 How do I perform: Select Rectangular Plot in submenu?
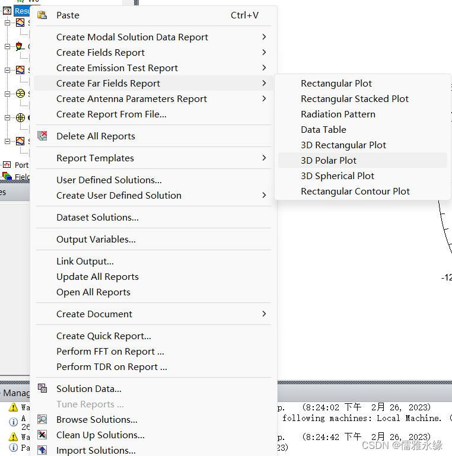tap(362, 83)
